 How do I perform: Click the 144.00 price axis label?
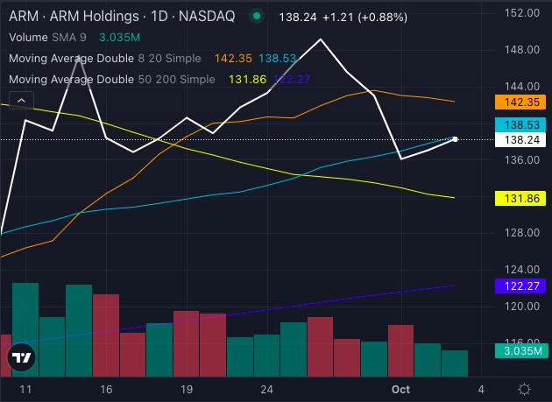click(521, 86)
